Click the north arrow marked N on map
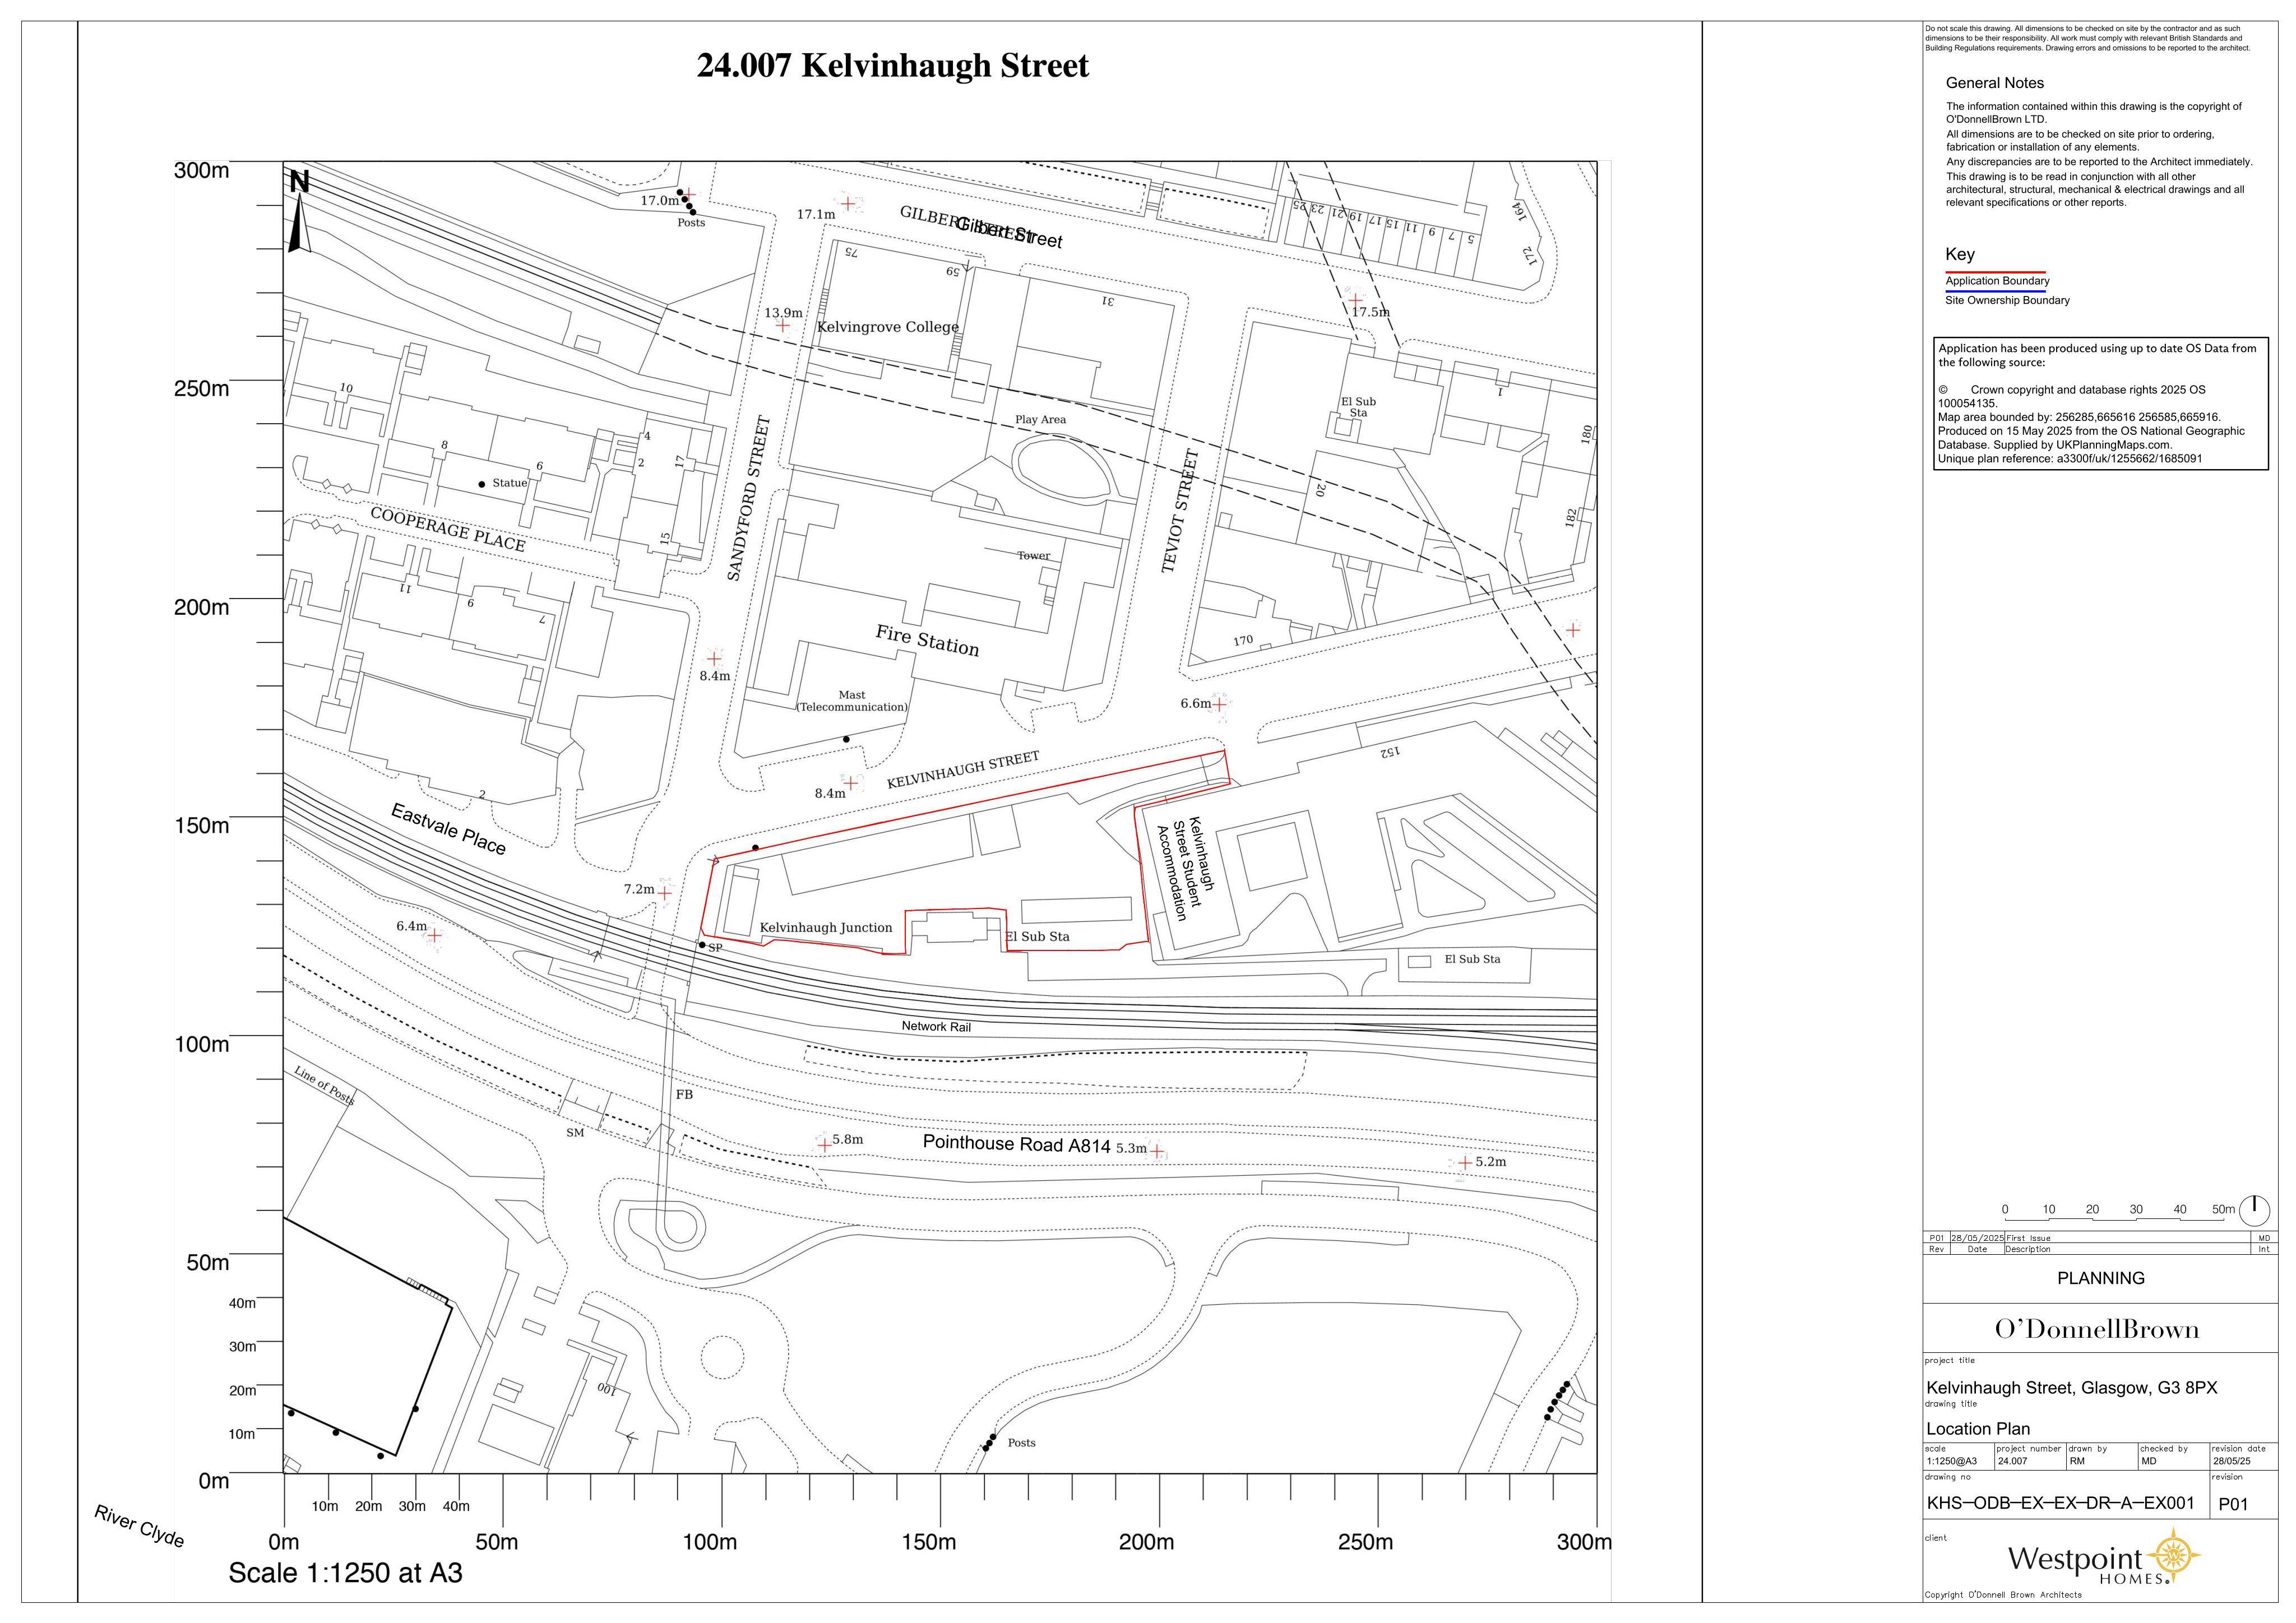The height and width of the screenshot is (1623, 2296). tap(299, 211)
